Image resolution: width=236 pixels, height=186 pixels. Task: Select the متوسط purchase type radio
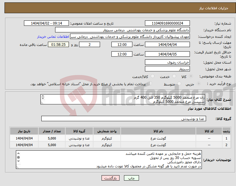(179, 84)
